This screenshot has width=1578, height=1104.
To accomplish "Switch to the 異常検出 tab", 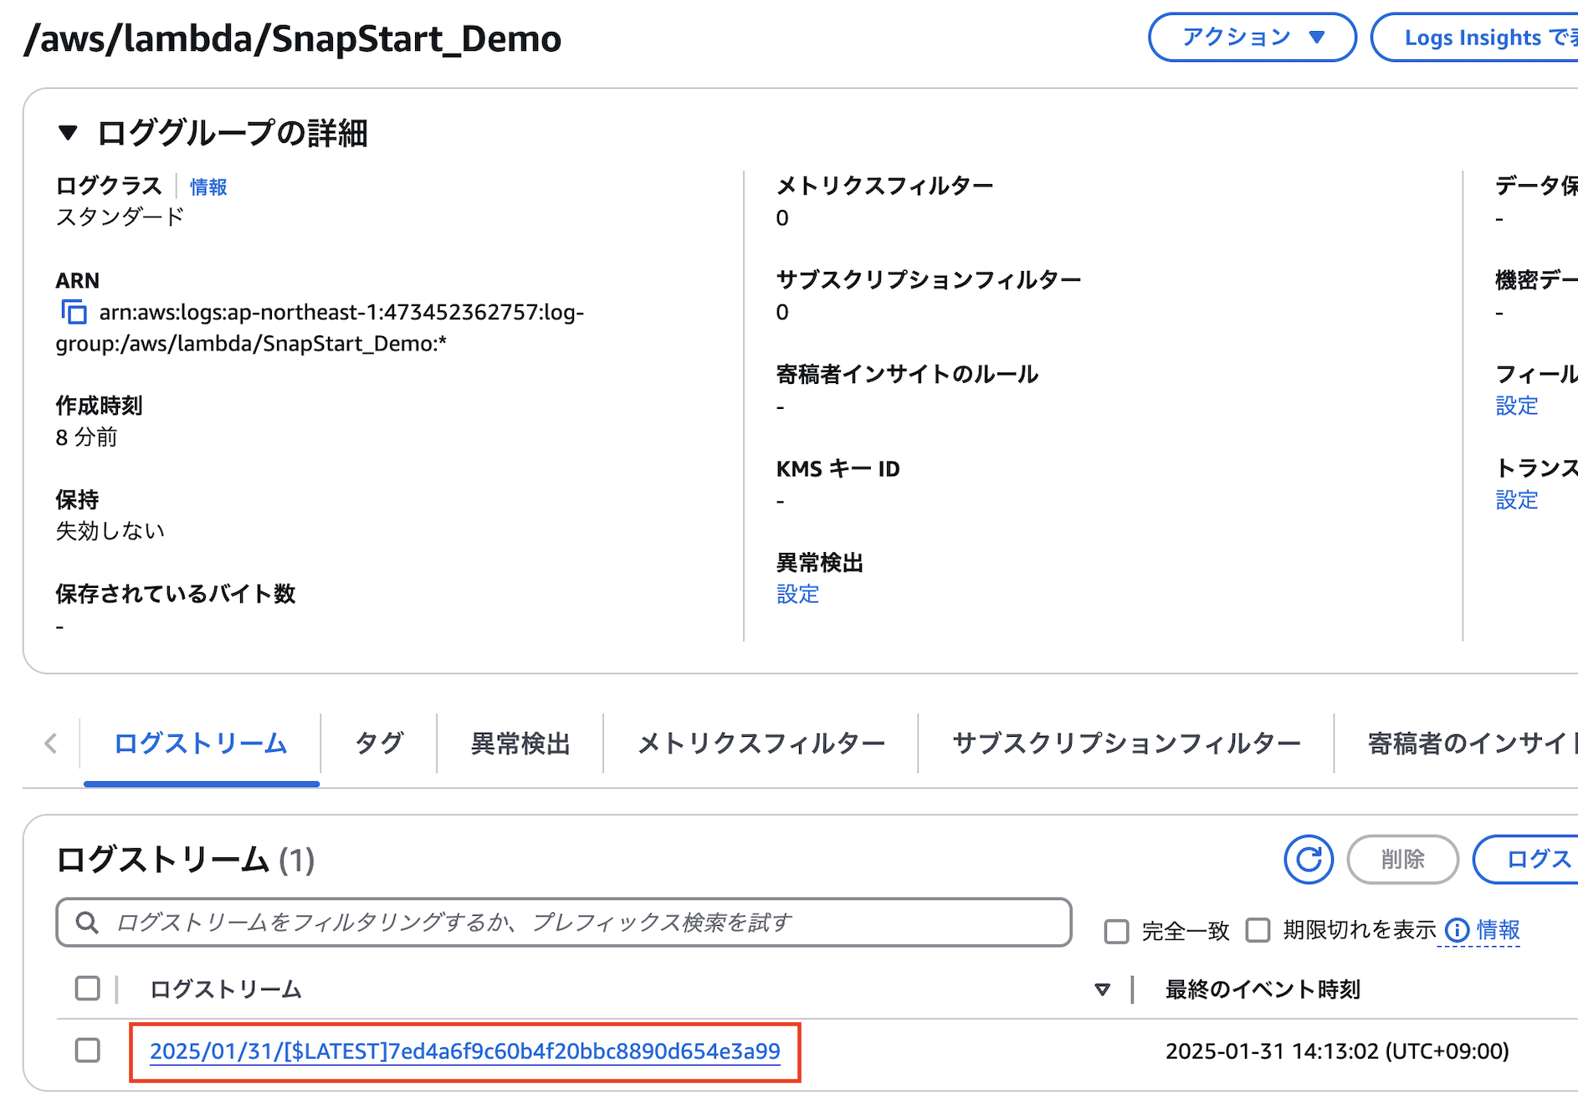I will pyautogui.click(x=520, y=744).
